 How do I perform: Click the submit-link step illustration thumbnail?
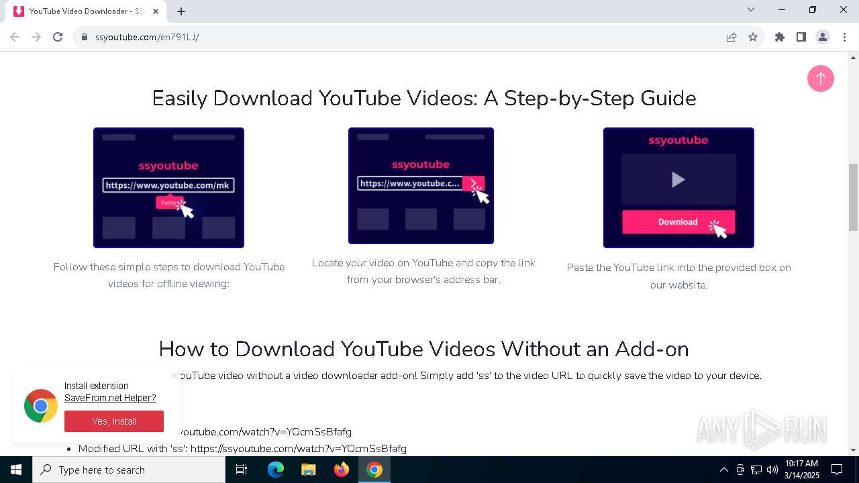421,186
